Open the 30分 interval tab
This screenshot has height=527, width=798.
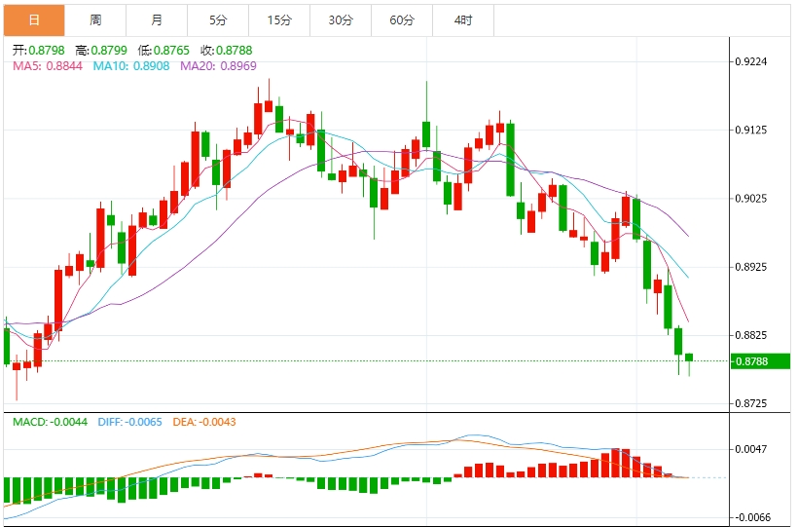(x=341, y=20)
